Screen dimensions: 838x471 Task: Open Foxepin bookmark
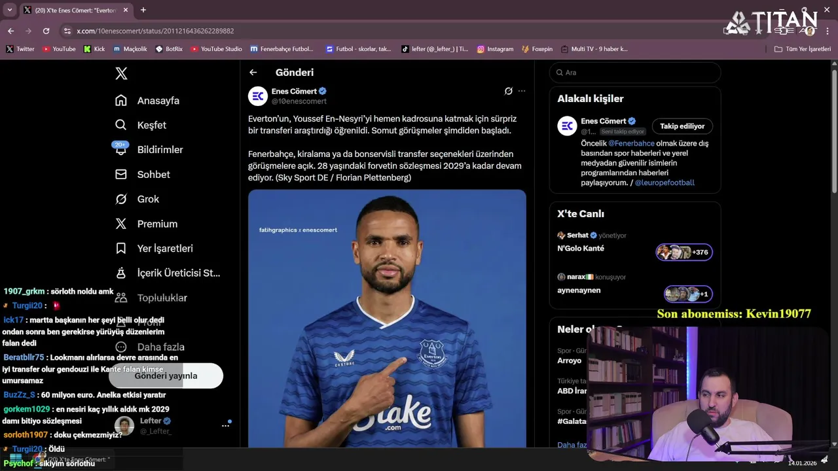[537, 49]
